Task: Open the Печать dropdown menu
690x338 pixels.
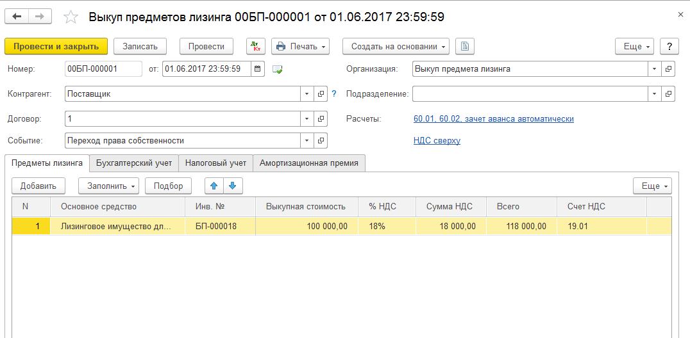Action: (301, 46)
